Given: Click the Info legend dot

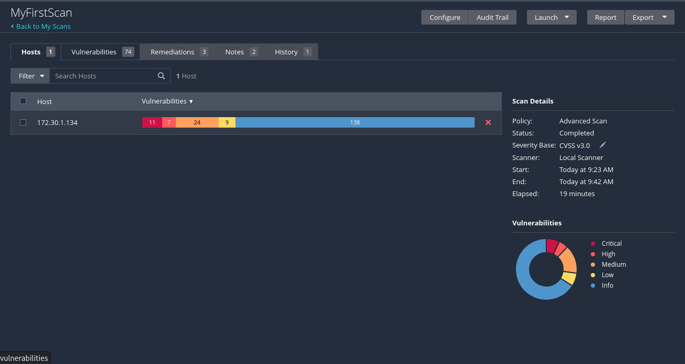Looking at the screenshot, I should (593, 286).
